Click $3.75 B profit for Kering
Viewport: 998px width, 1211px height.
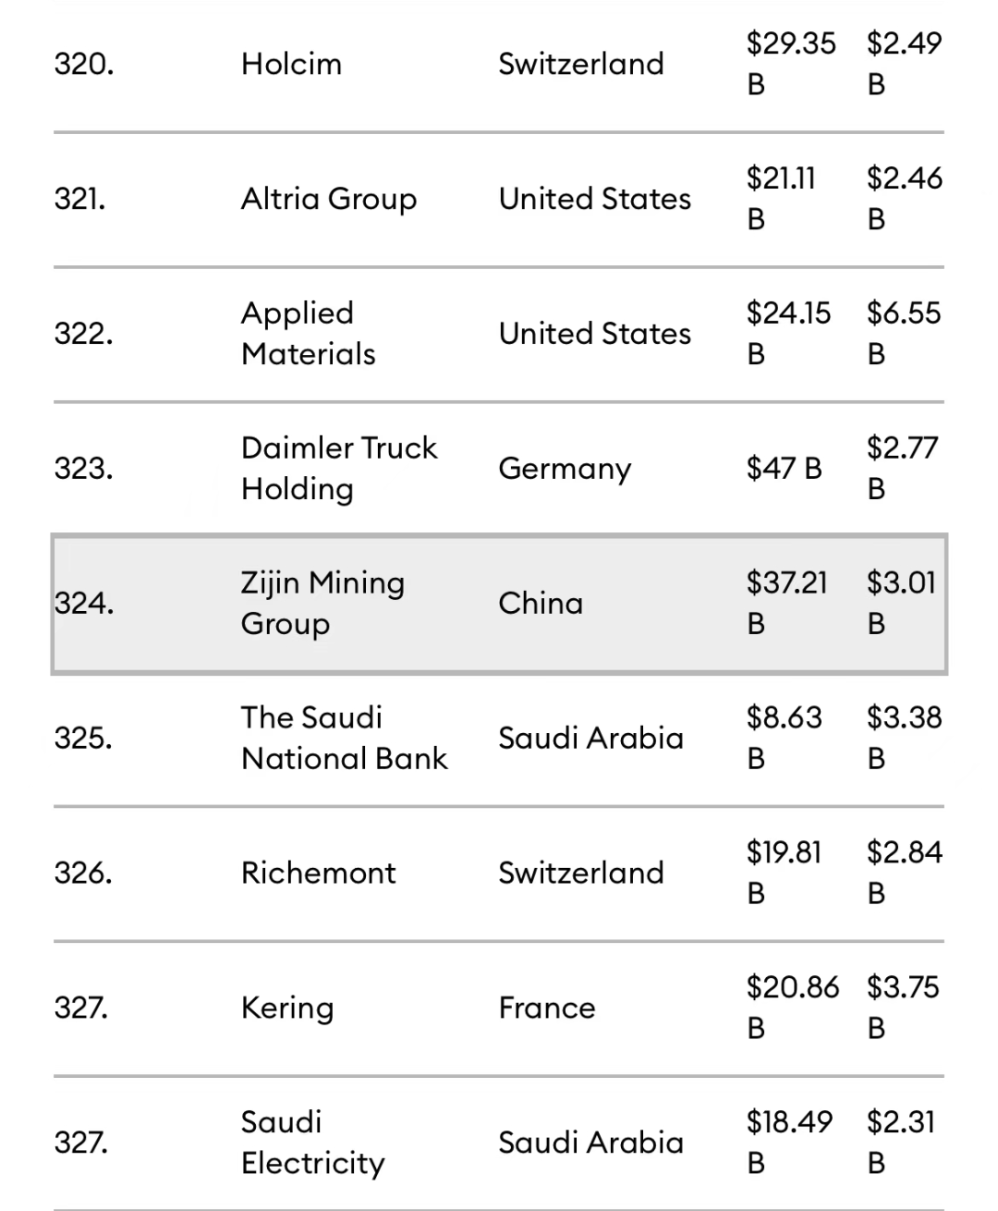pyautogui.click(x=903, y=1007)
